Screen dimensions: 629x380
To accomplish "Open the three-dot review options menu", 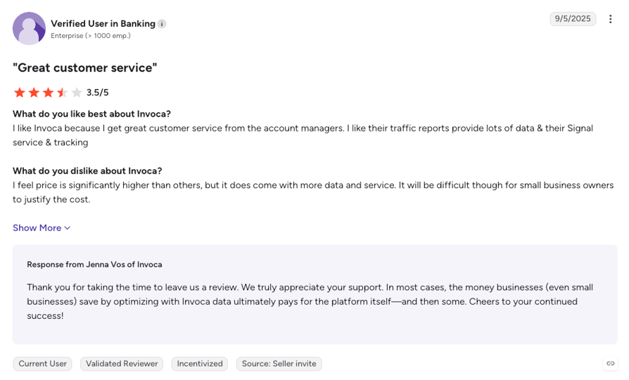I will (610, 19).
